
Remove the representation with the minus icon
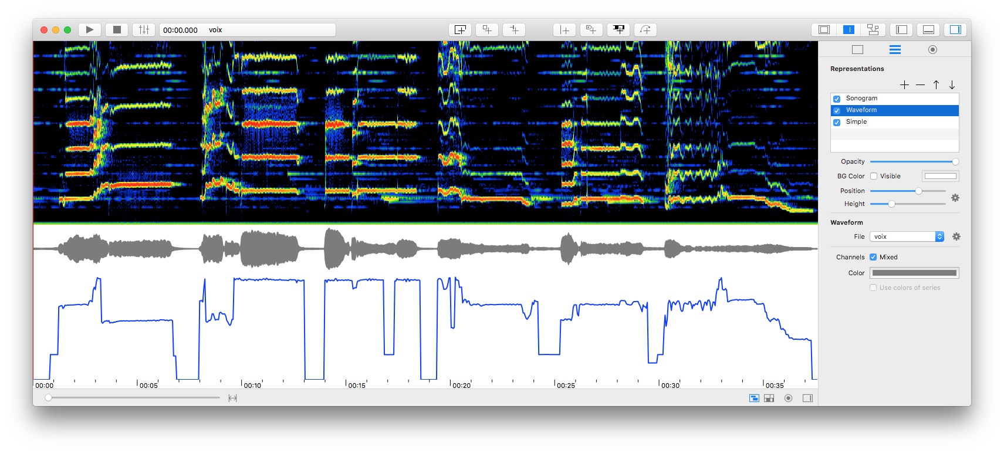point(920,85)
